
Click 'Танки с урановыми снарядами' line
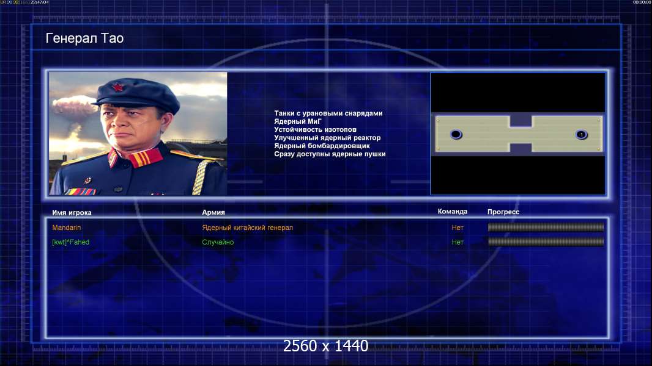(x=328, y=113)
